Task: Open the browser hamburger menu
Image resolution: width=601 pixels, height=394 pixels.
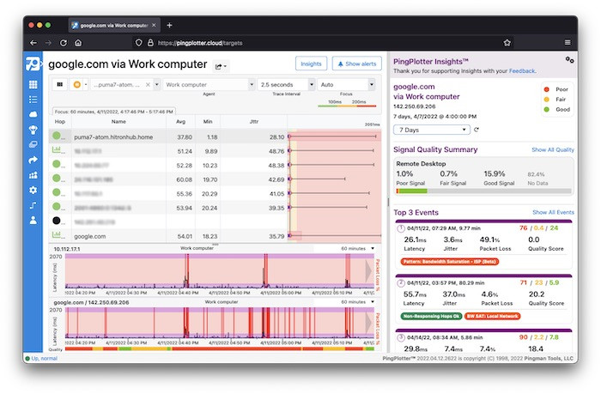Action: point(568,43)
